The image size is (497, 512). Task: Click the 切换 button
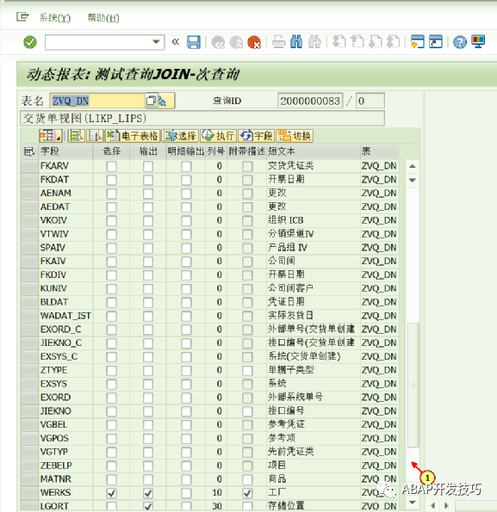[295, 136]
